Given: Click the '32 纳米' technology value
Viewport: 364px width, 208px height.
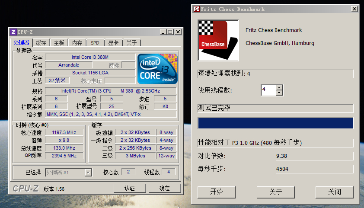Looking at the screenshot, I should click(57, 80).
